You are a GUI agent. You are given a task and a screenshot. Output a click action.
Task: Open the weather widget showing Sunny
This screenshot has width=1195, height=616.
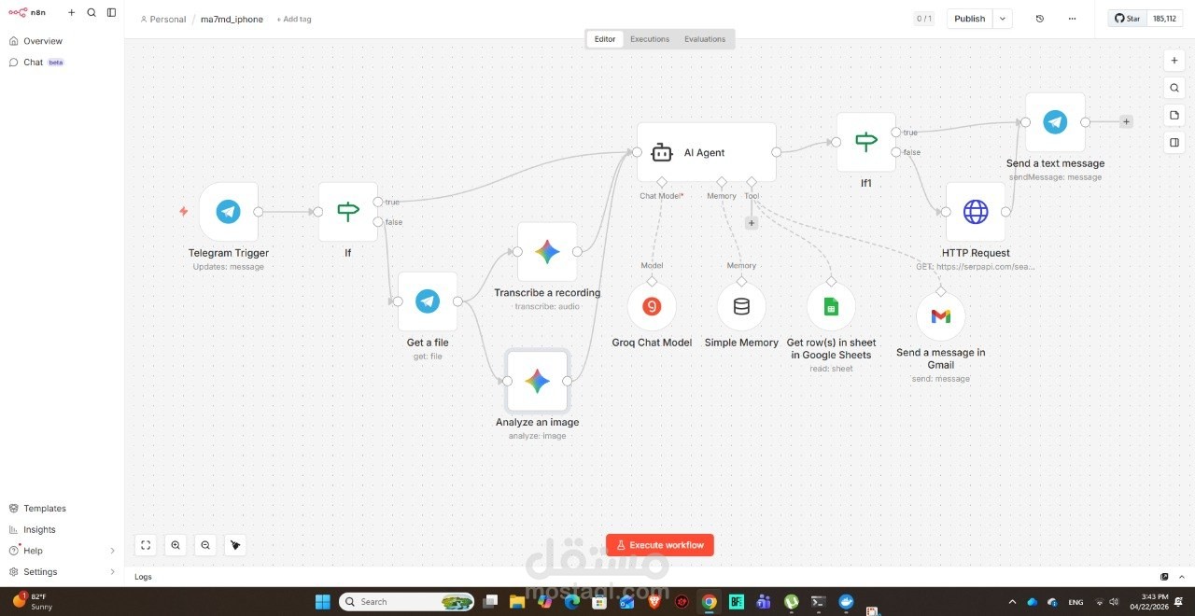coord(32,601)
